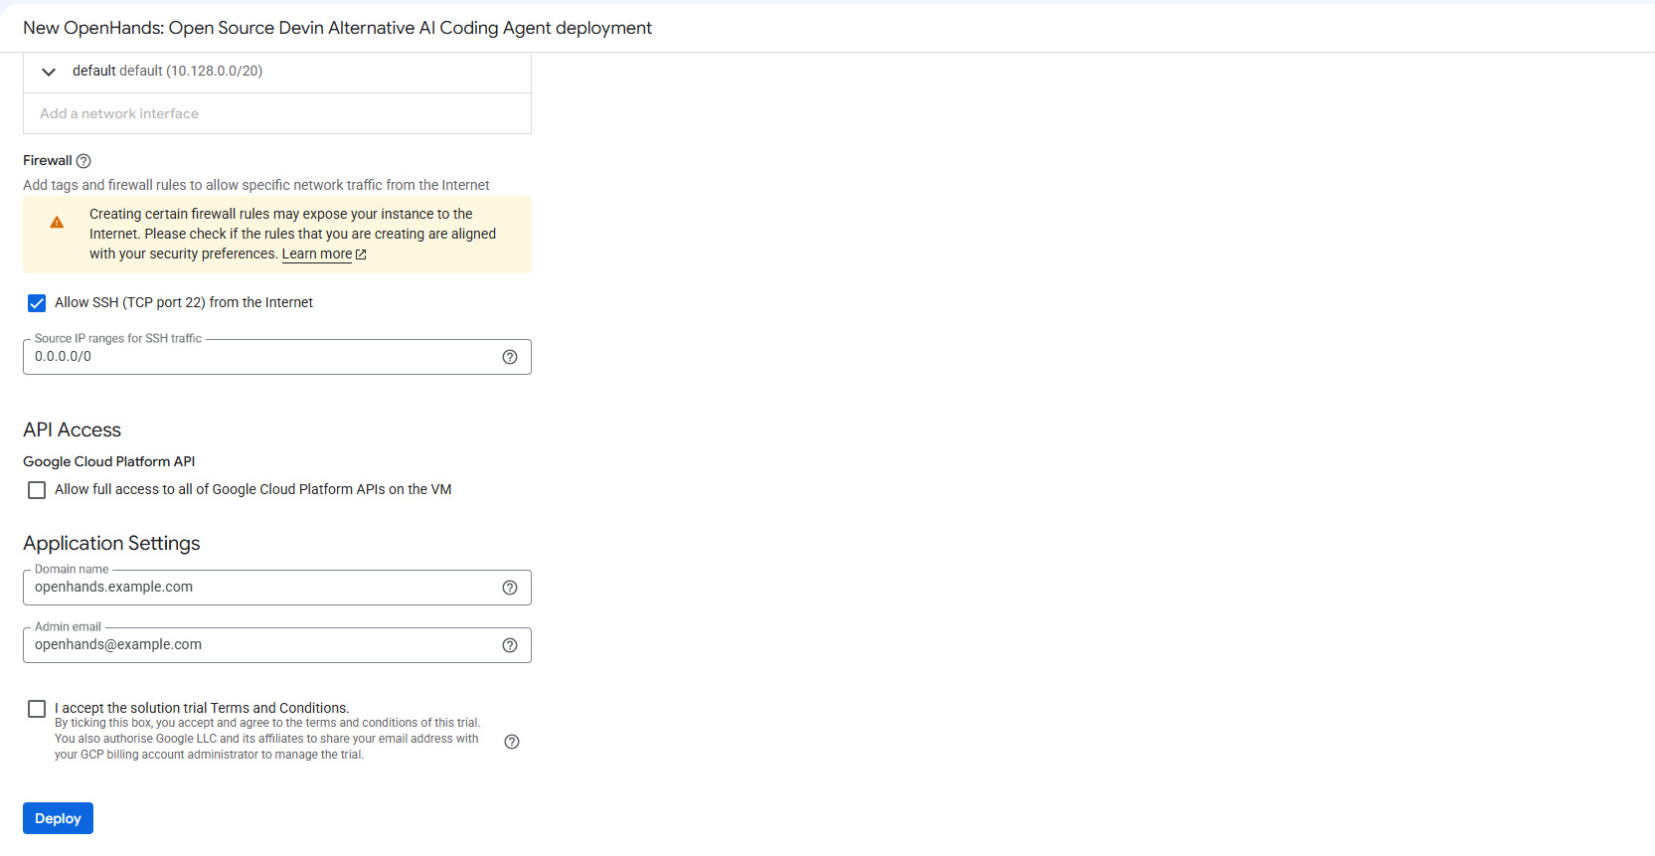Click the external link icon after Learn more
Screen dimensions: 1655x856
coord(361,255)
